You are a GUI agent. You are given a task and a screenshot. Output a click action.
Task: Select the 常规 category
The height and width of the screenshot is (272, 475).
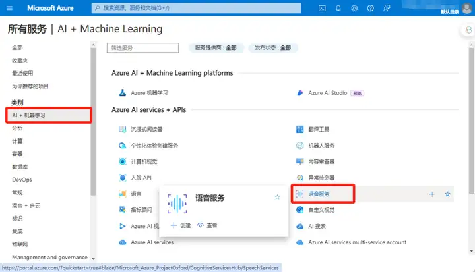(x=17, y=192)
